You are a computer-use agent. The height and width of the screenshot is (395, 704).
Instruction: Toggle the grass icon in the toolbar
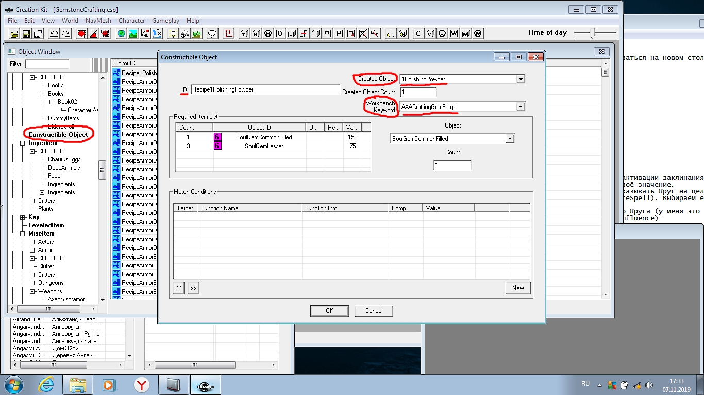(x=196, y=33)
